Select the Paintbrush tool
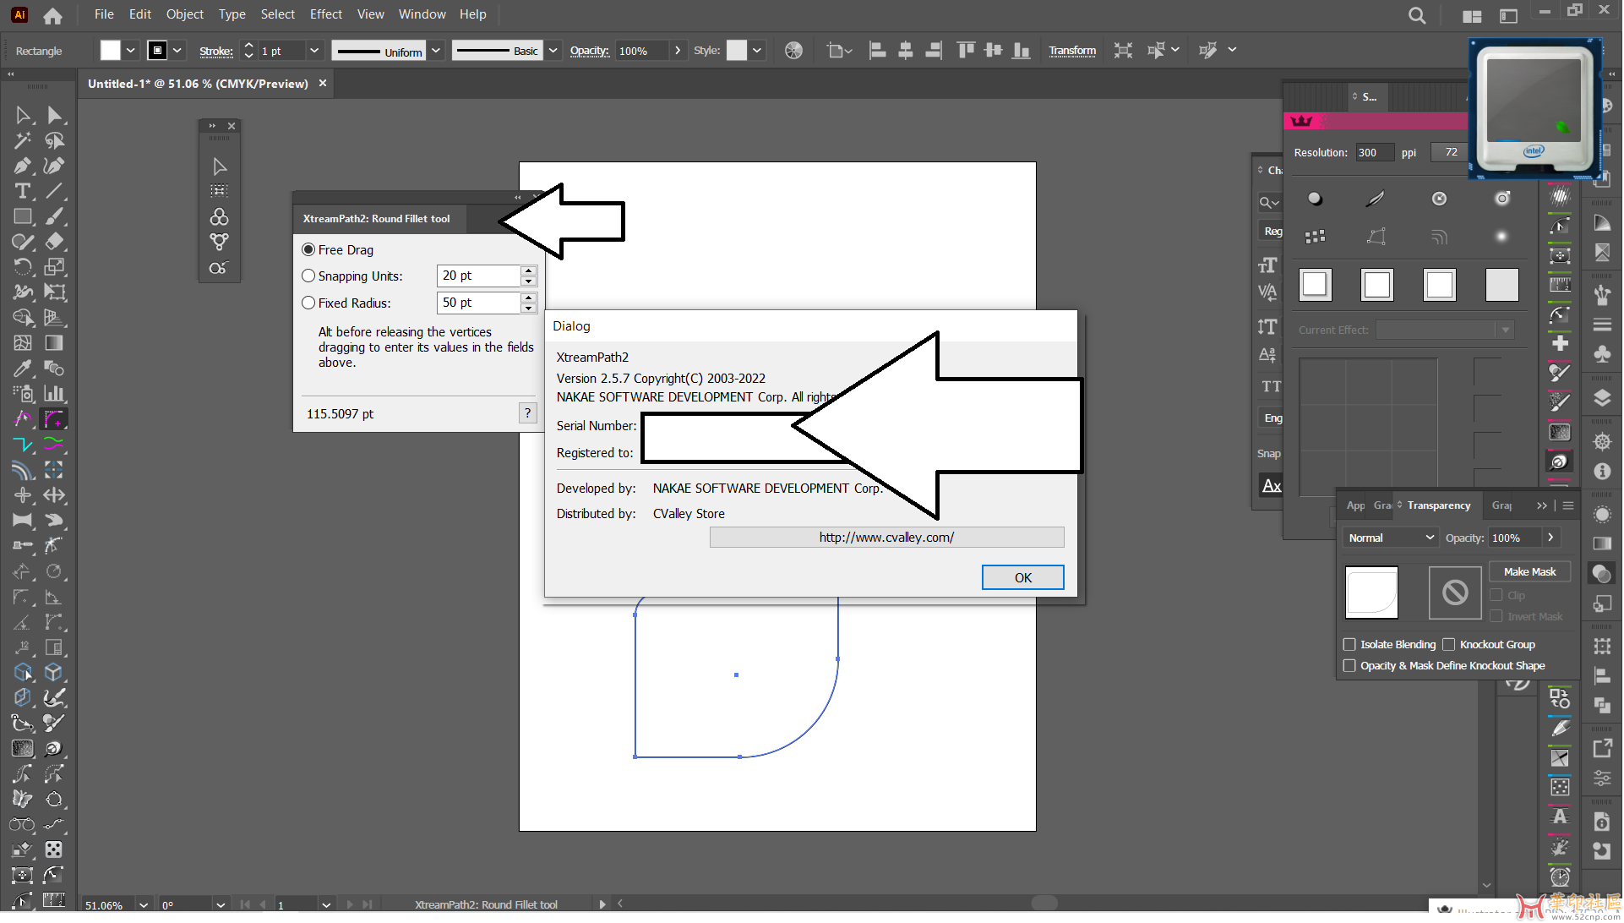 click(55, 216)
